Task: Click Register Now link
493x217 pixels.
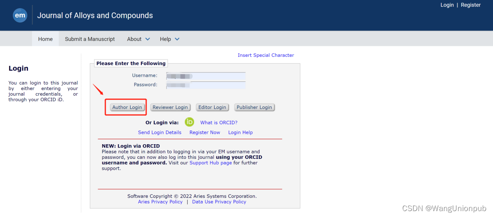Action: (x=205, y=132)
